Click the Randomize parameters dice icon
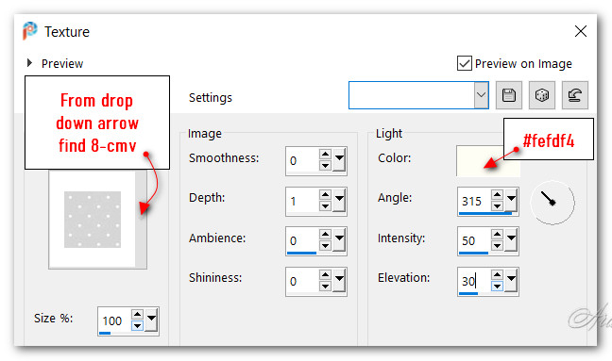 point(542,95)
